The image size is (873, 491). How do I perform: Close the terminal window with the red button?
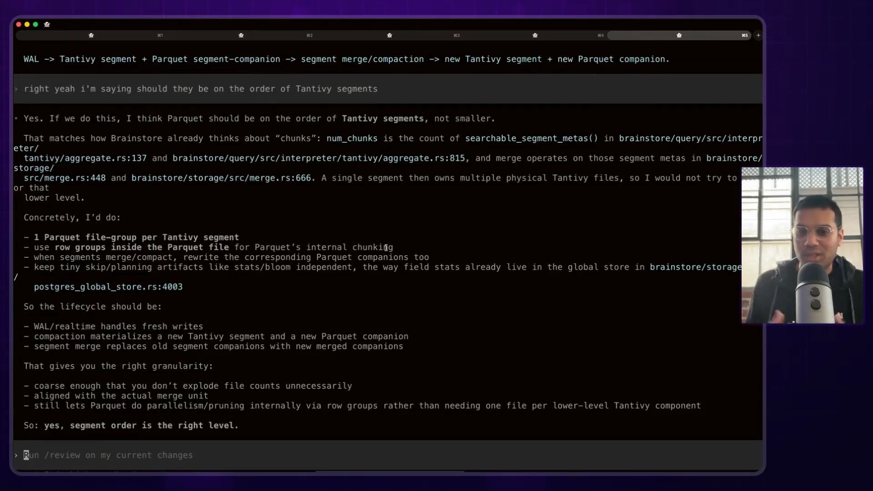19,25
